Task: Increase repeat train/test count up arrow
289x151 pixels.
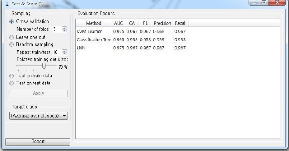Action: coord(64,51)
